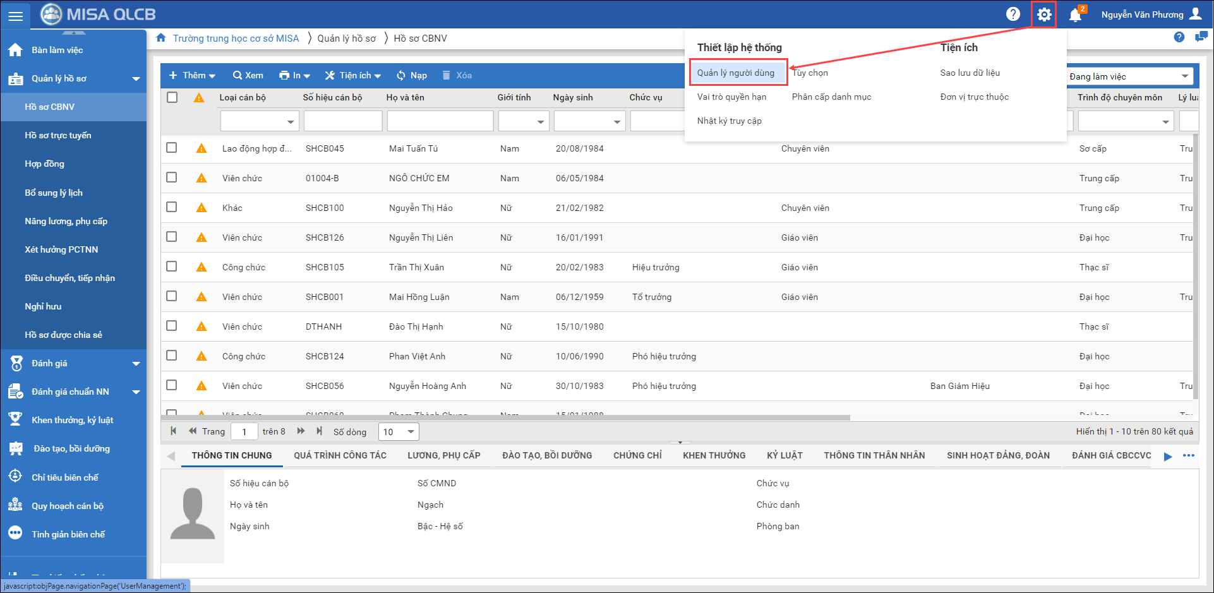Image resolution: width=1214 pixels, height=593 pixels.
Task: Open the notifications bell icon
Action: 1075,15
